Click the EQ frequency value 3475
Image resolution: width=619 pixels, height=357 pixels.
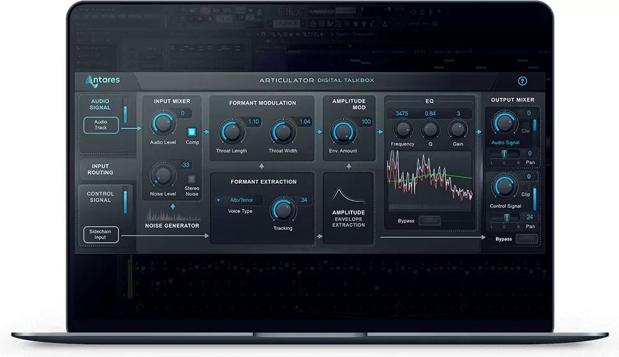coord(402,114)
